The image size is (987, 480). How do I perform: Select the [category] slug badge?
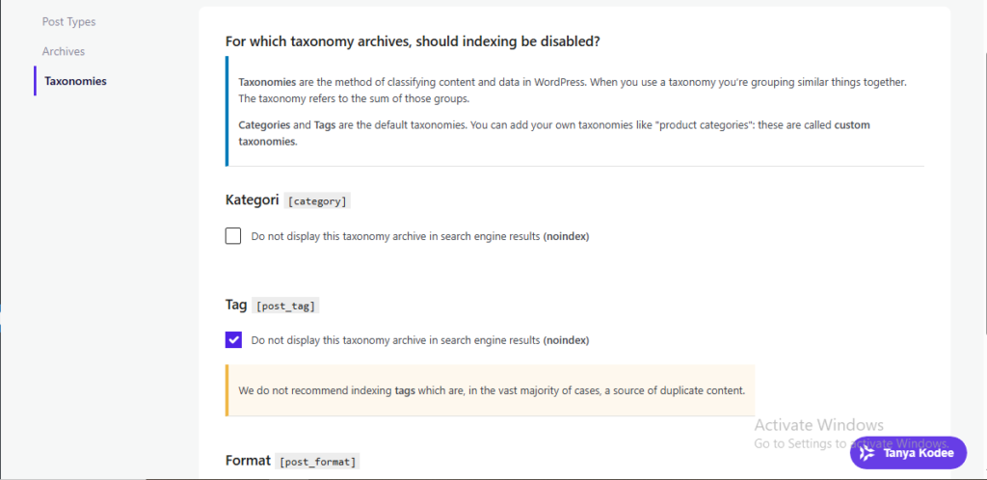pos(317,201)
